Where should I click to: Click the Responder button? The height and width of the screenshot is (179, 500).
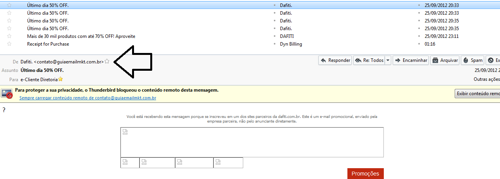[x=335, y=60]
